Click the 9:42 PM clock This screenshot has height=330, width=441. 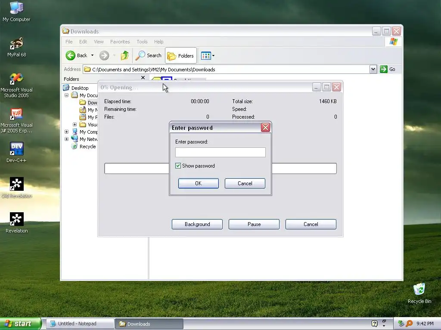[x=425, y=324]
